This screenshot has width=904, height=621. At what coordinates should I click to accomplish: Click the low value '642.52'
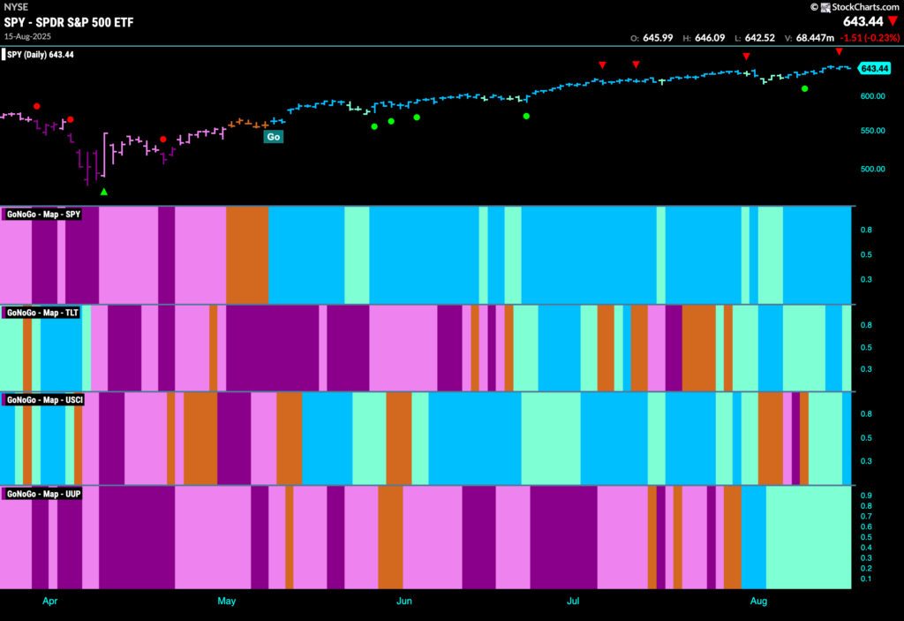coord(760,38)
